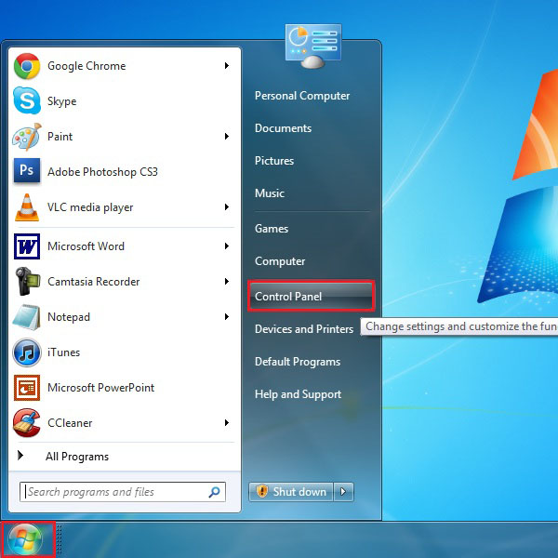Open Help and Support
This screenshot has height=558, width=558.
click(298, 394)
